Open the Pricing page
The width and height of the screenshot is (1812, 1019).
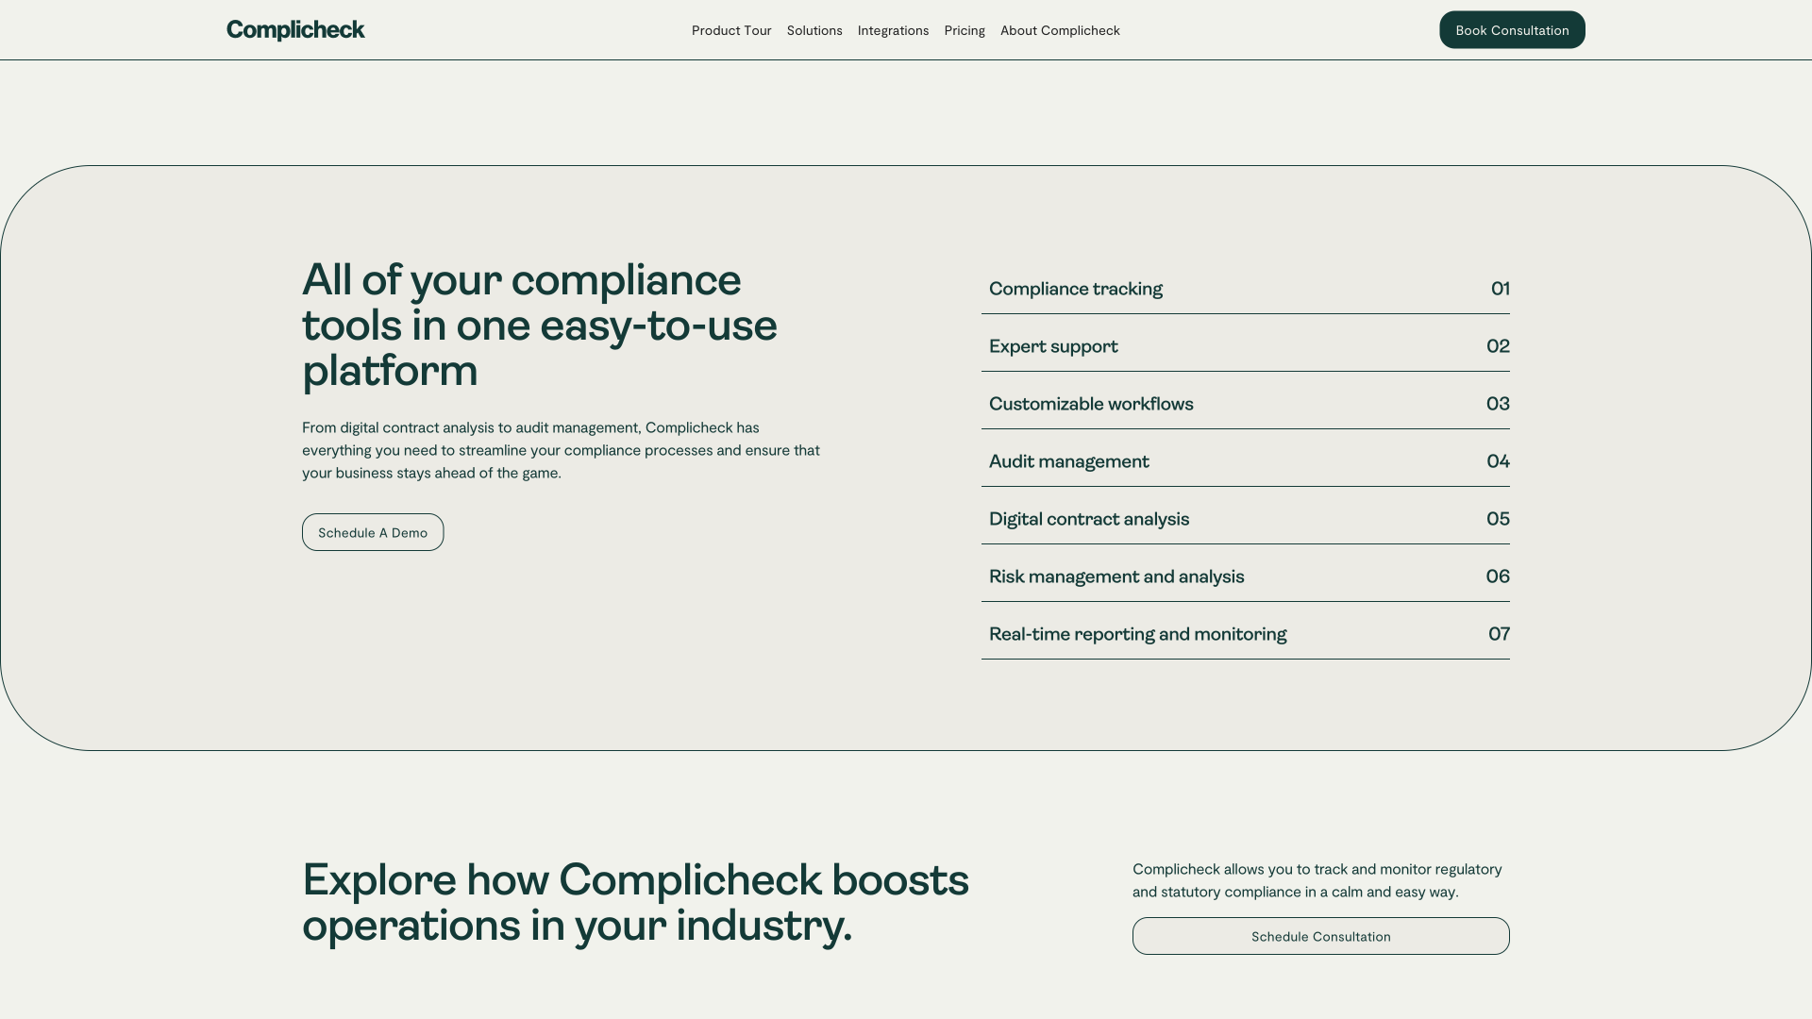[965, 30]
